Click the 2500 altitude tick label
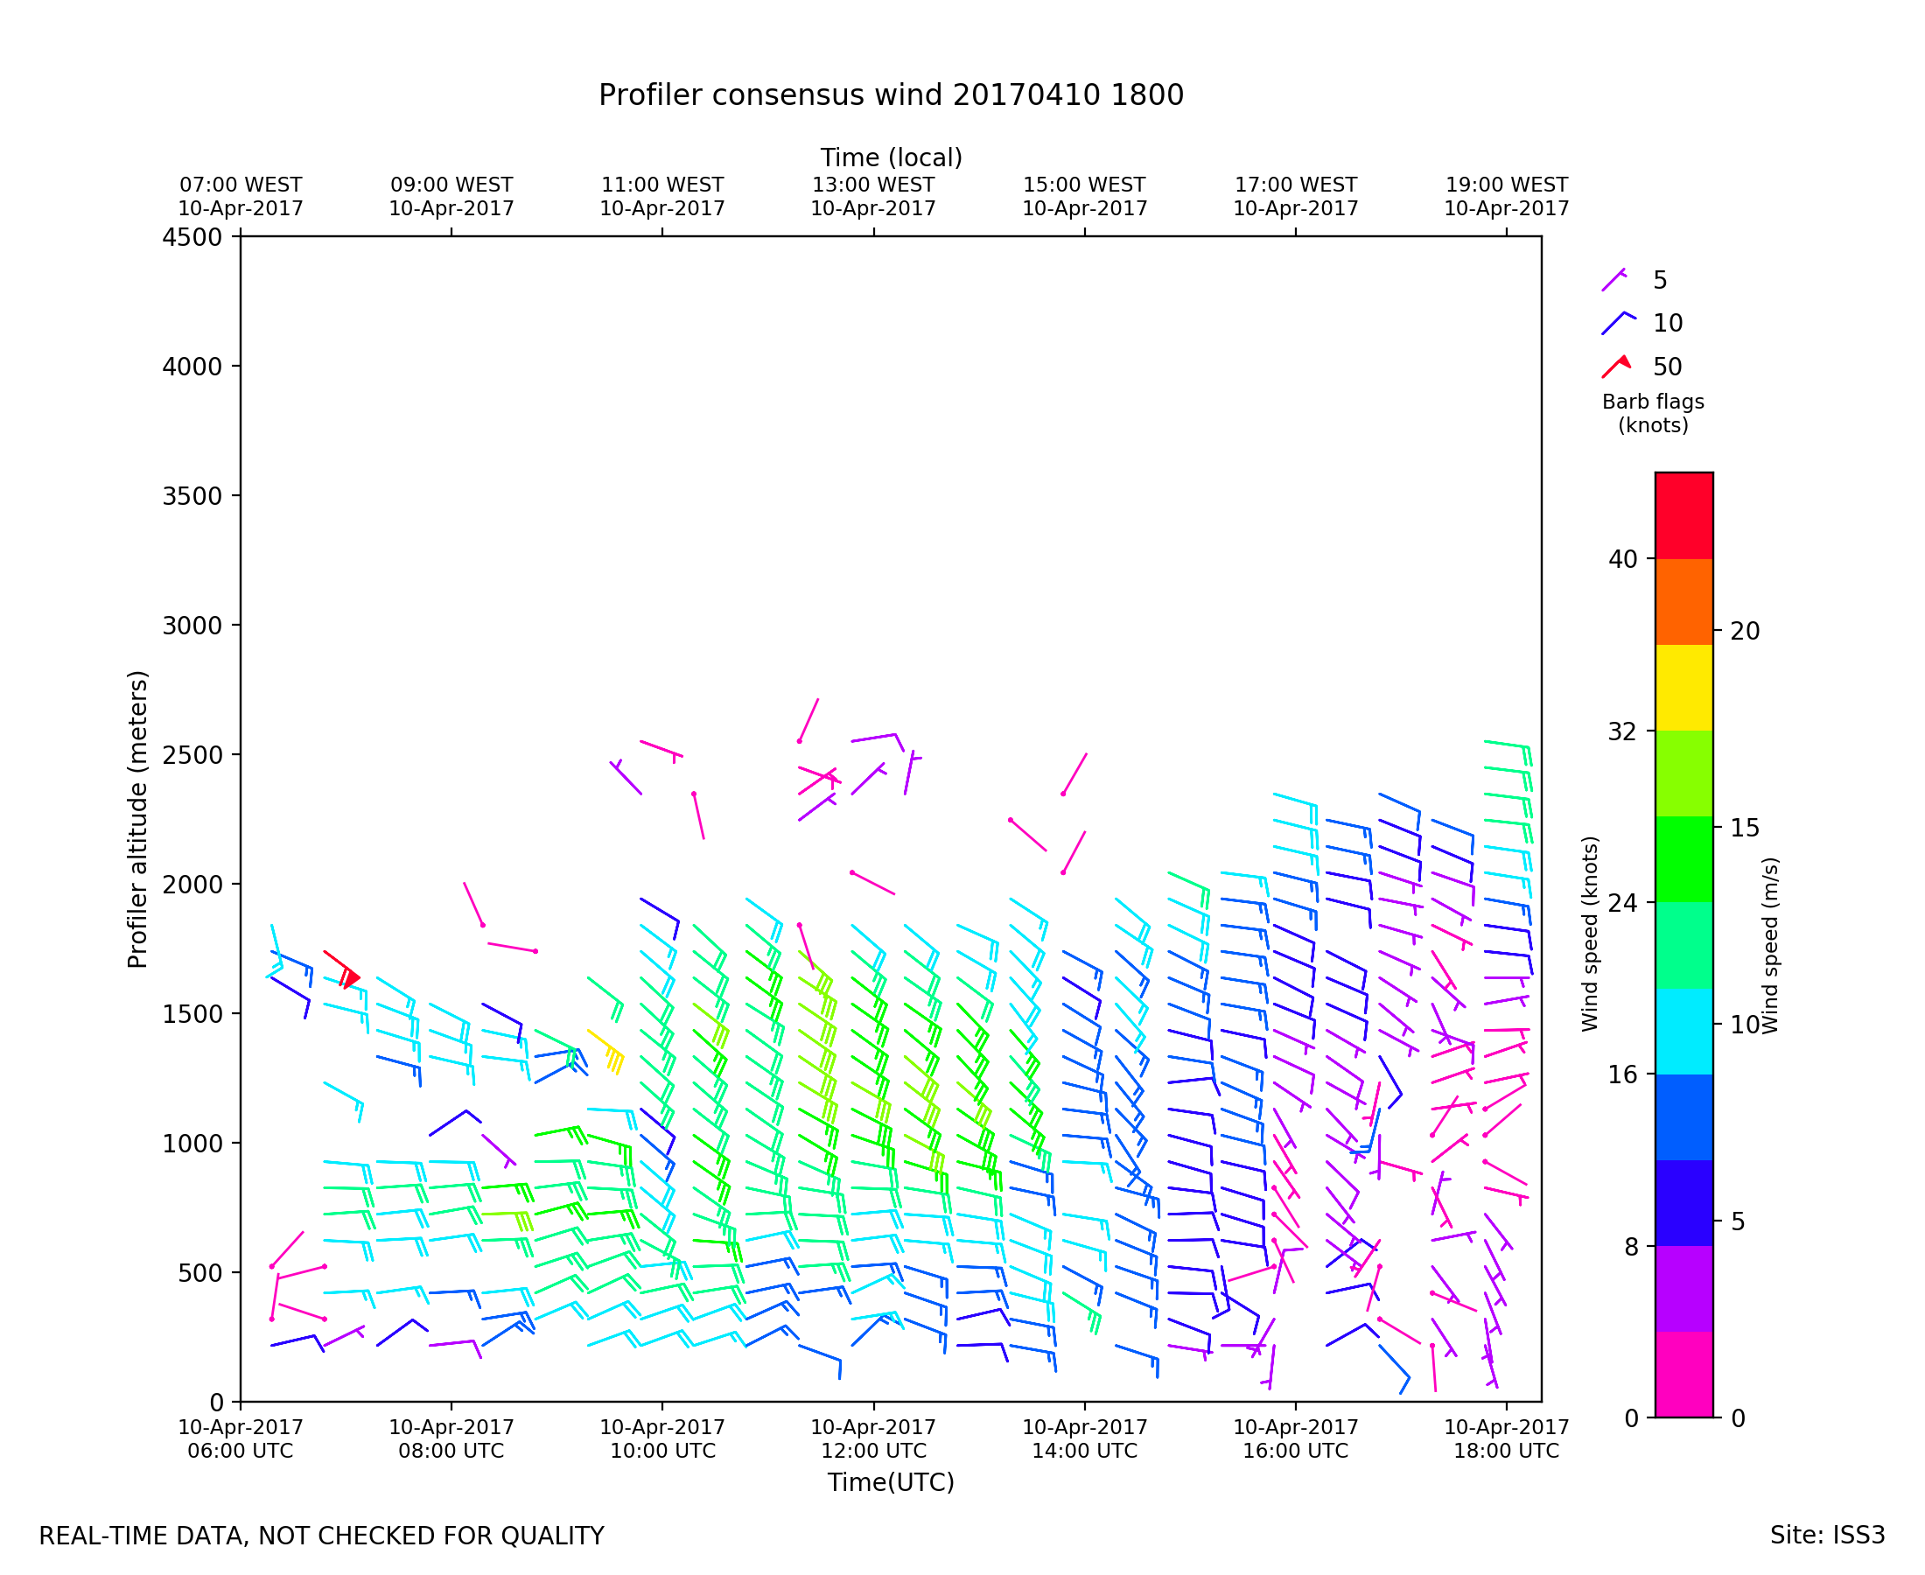Image resolution: width=1925 pixels, height=1575 pixels. pyautogui.click(x=192, y=755)
